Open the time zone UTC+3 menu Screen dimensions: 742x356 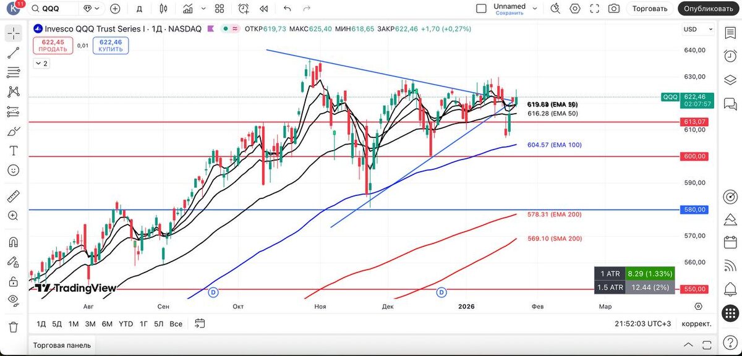(x=642, y=323)
